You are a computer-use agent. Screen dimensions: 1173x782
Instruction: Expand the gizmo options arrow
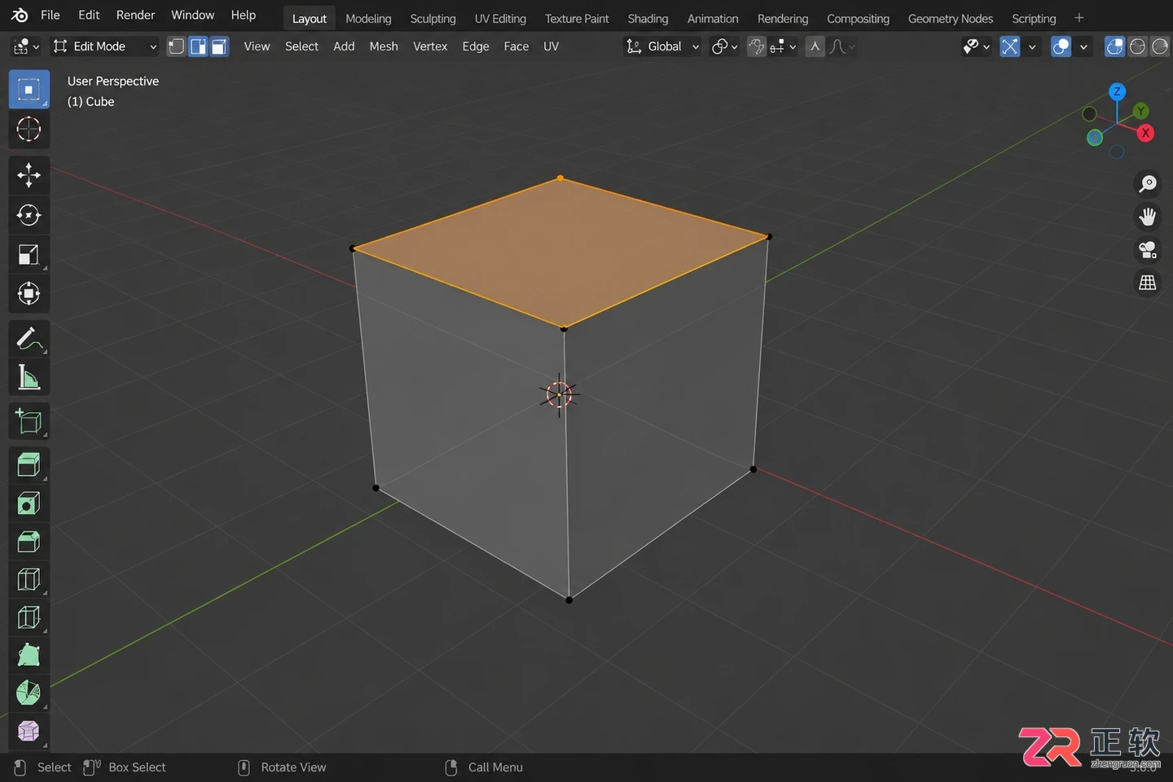pos(1032,46)
